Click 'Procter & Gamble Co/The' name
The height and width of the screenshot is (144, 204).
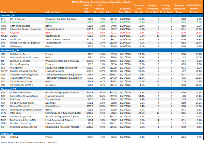(24, 127)
